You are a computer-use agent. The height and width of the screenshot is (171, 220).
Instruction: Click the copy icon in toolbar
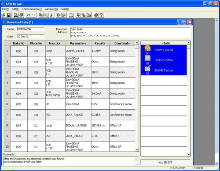tap(40, 15)
